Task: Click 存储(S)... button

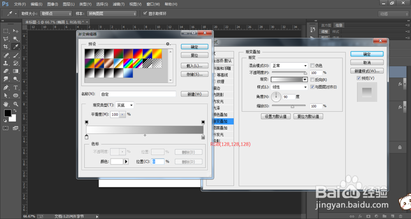Action: click(x=194, y=74)
